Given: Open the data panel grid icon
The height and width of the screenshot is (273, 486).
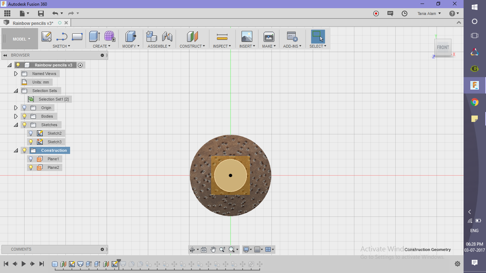Looking at the screenshot, I should pyautogui.click(x=7, y=14).
